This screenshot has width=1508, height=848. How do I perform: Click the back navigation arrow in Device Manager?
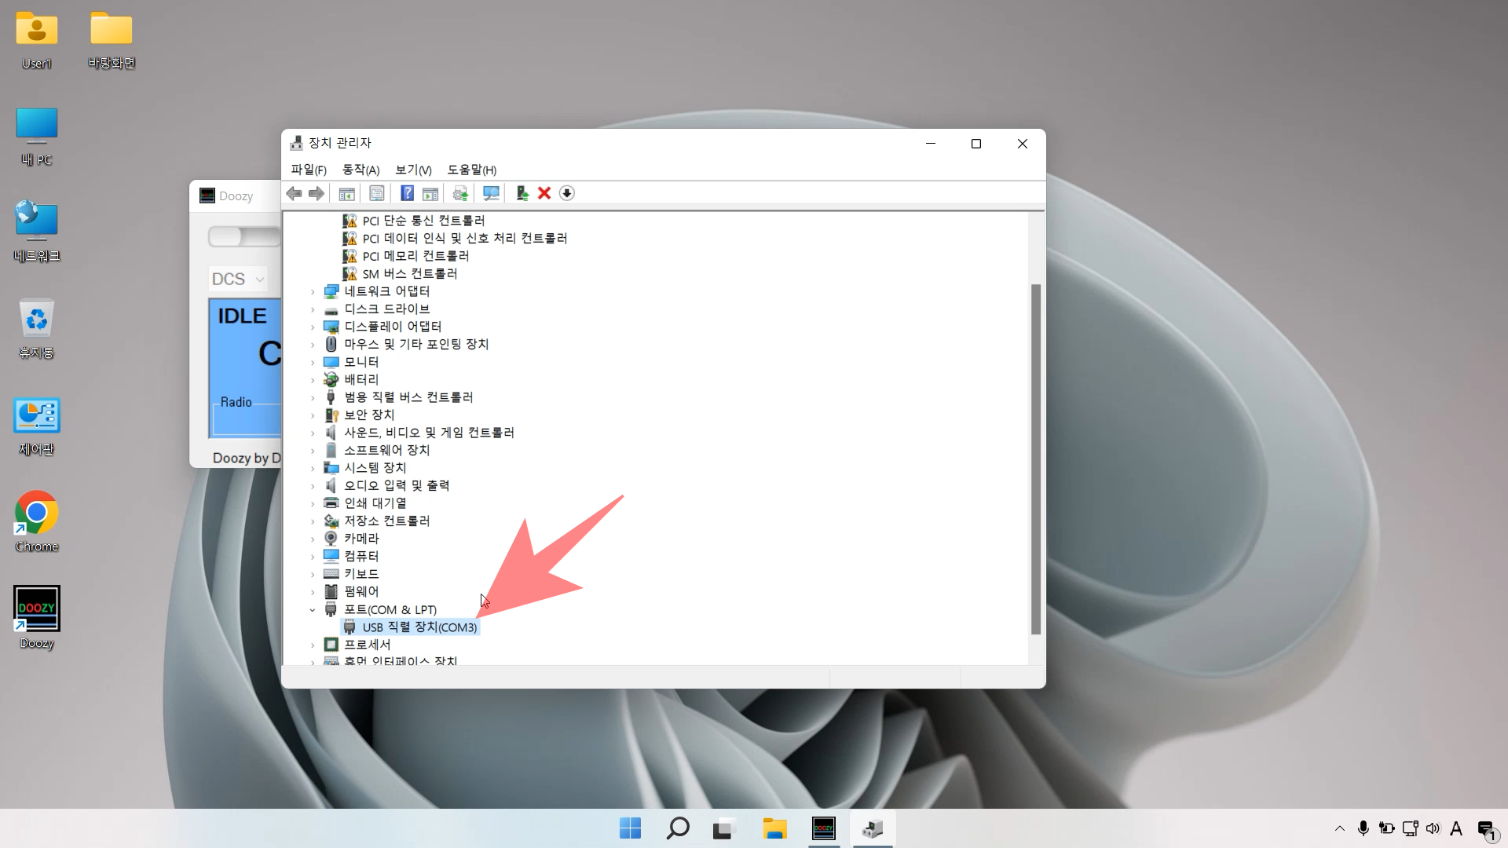tap(294, 193)
